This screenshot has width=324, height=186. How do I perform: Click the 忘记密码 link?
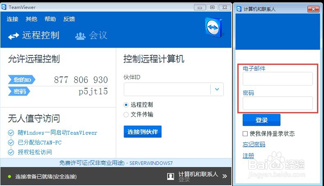pos(254,144)
